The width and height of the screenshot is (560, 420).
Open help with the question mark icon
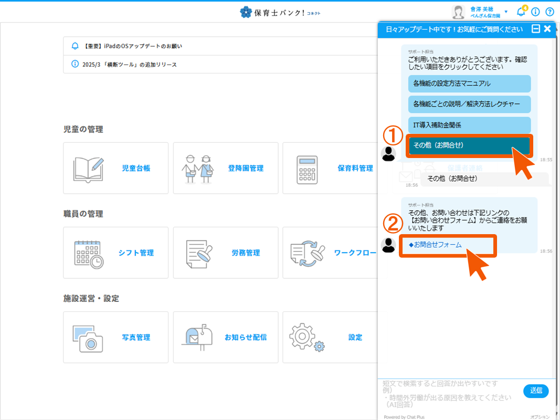tap(550, 12)
